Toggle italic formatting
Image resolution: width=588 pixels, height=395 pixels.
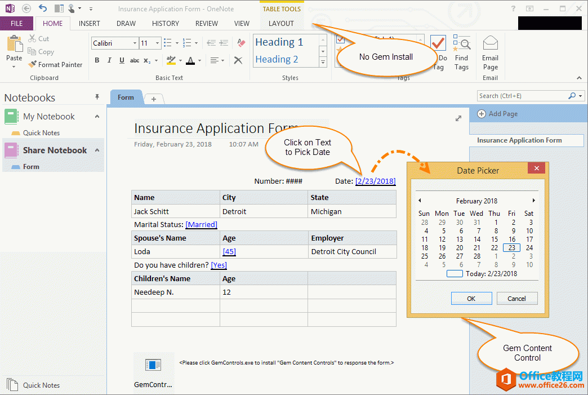click(x=109, y=60)
